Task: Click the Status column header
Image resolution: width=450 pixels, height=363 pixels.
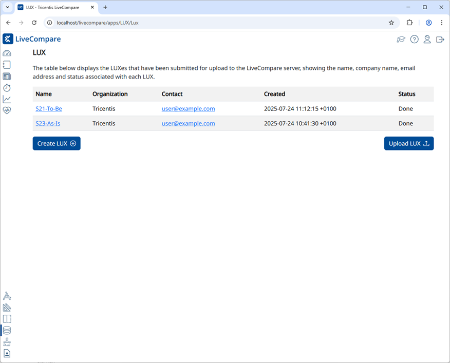Action: click(407, 94)
